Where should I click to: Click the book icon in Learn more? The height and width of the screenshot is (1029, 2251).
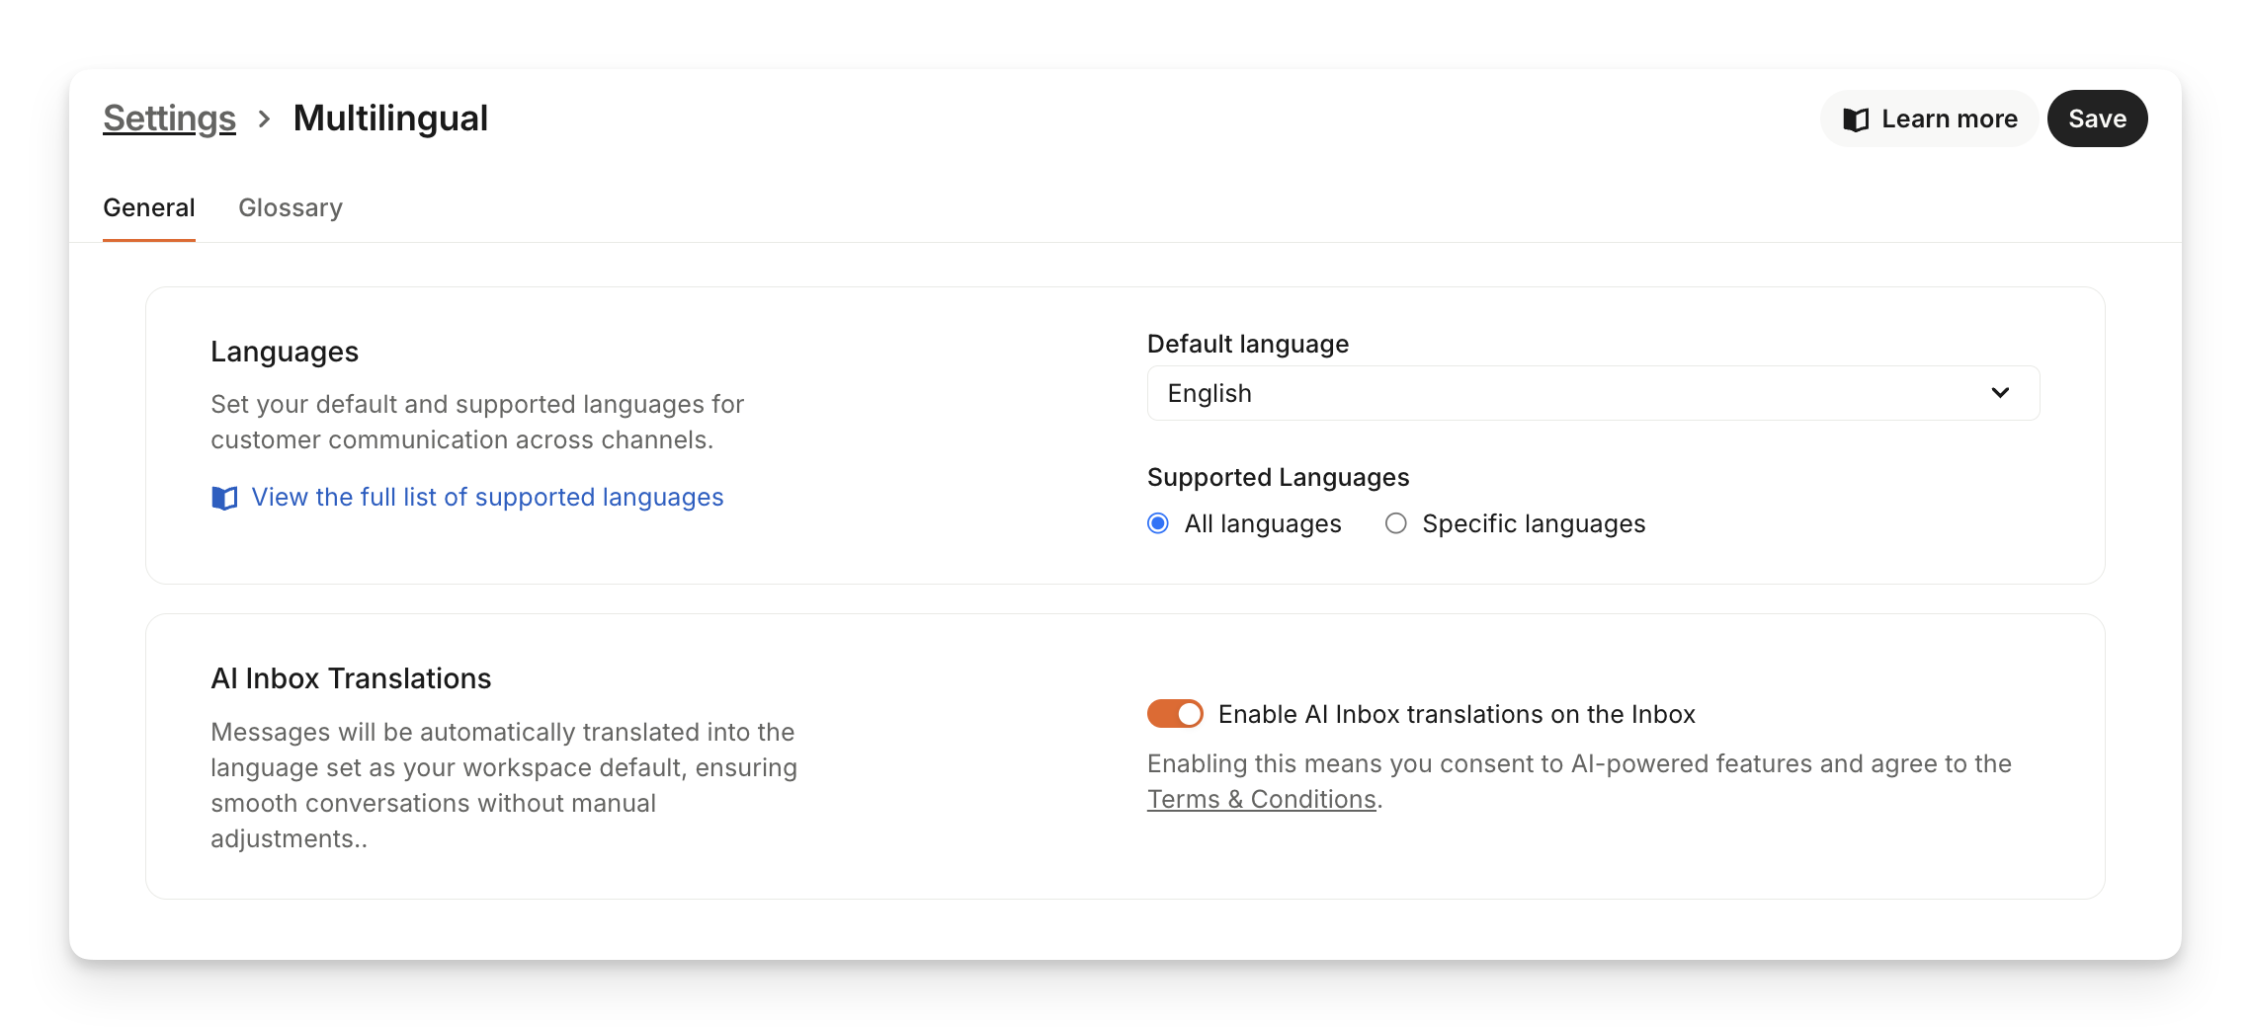tap(1856, 119)
